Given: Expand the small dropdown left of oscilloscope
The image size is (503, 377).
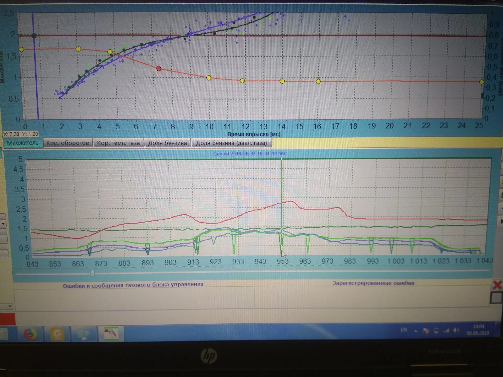Looking at the screenshot, I should pyautogui.click(x=3, y=224).
